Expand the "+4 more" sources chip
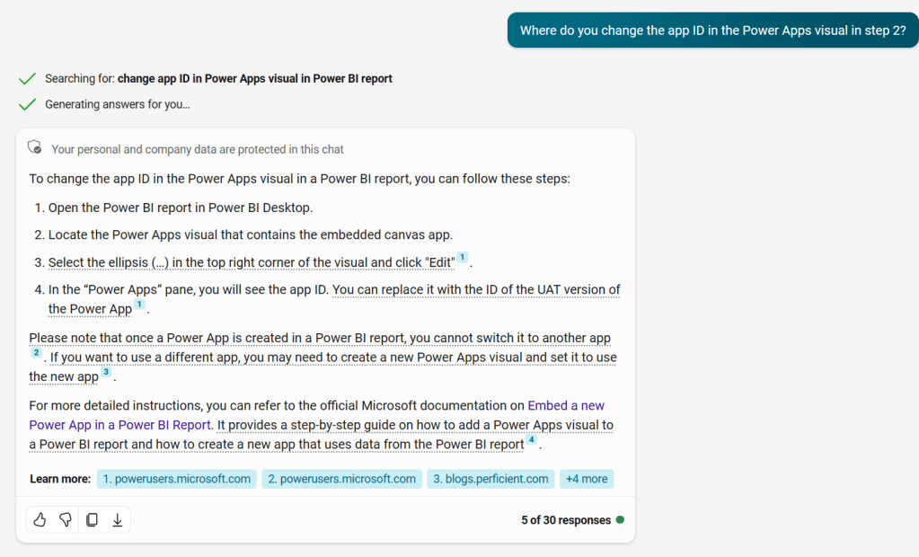The width and height of the screenshot is (919, 557). click(x=587, y=479)
